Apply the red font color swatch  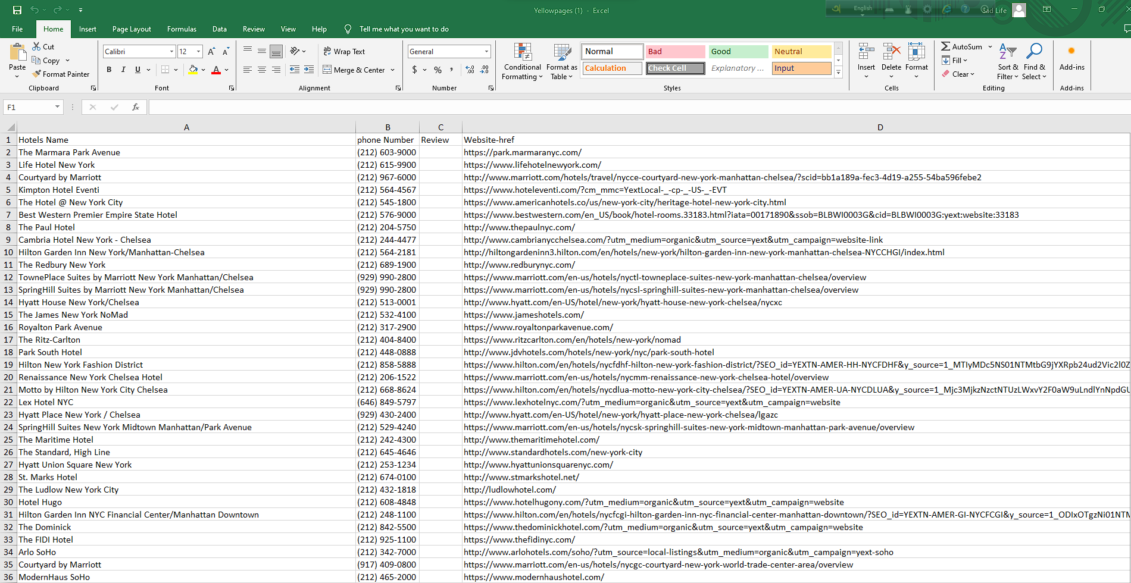click(216, 70)
